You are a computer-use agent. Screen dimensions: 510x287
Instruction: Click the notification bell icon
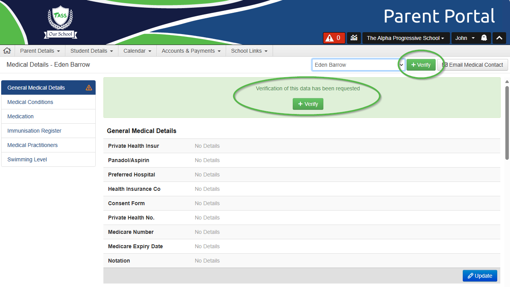click(x=484, y=38)
